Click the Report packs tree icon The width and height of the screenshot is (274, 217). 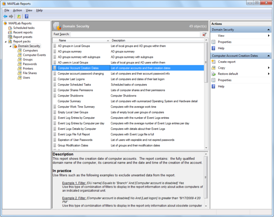10,42
